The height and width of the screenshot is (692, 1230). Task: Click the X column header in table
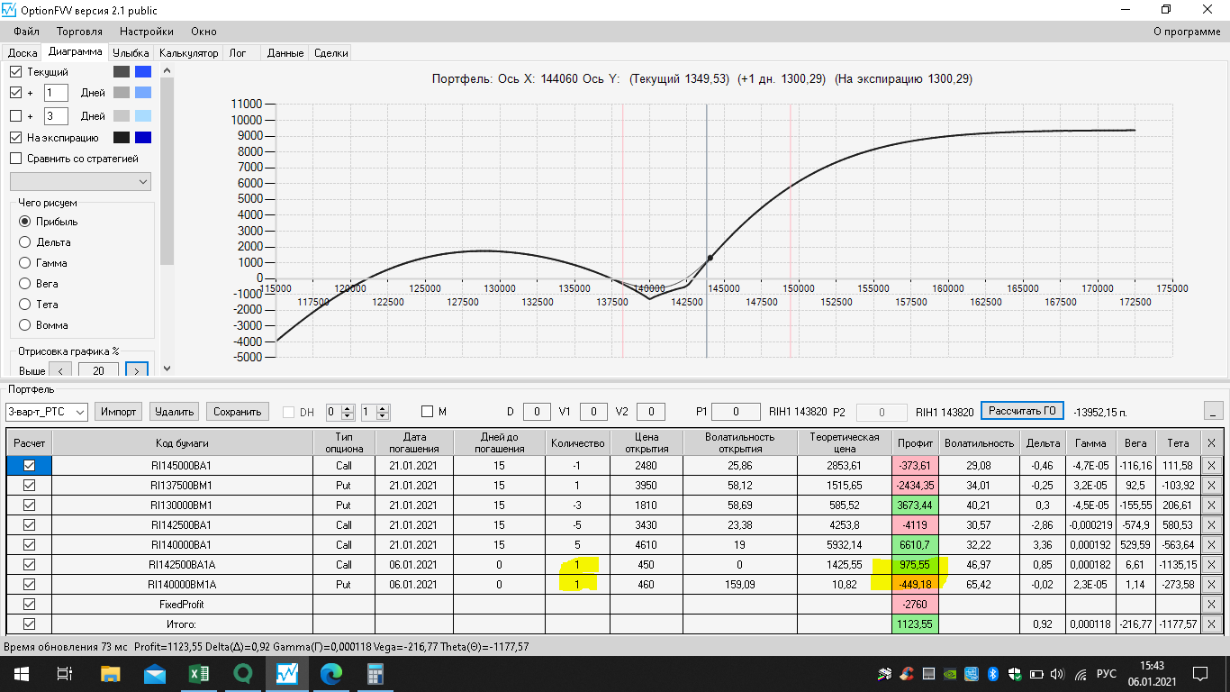click(1211, 442)
